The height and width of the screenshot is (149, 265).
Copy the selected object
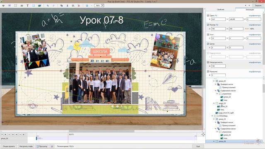62,5
